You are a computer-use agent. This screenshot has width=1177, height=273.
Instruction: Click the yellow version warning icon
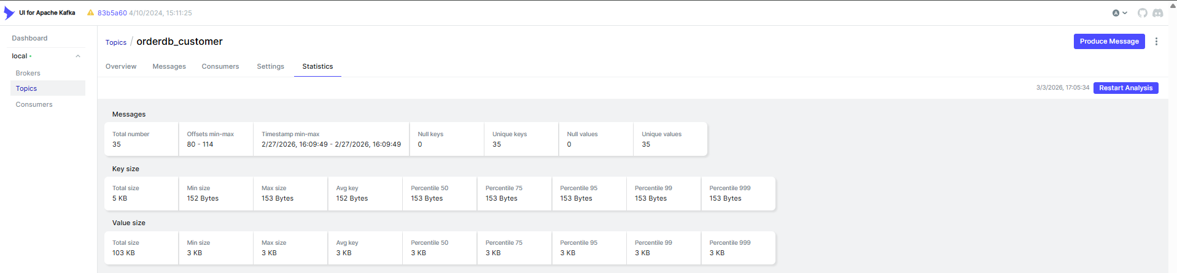pos(90,13)
